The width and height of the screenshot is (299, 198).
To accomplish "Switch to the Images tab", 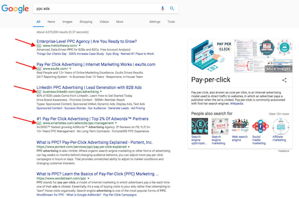I will pyautogui.click(x=67, y=22).
